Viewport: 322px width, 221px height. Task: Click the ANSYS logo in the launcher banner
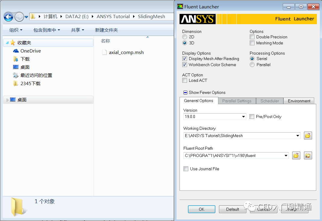(198, 19)
